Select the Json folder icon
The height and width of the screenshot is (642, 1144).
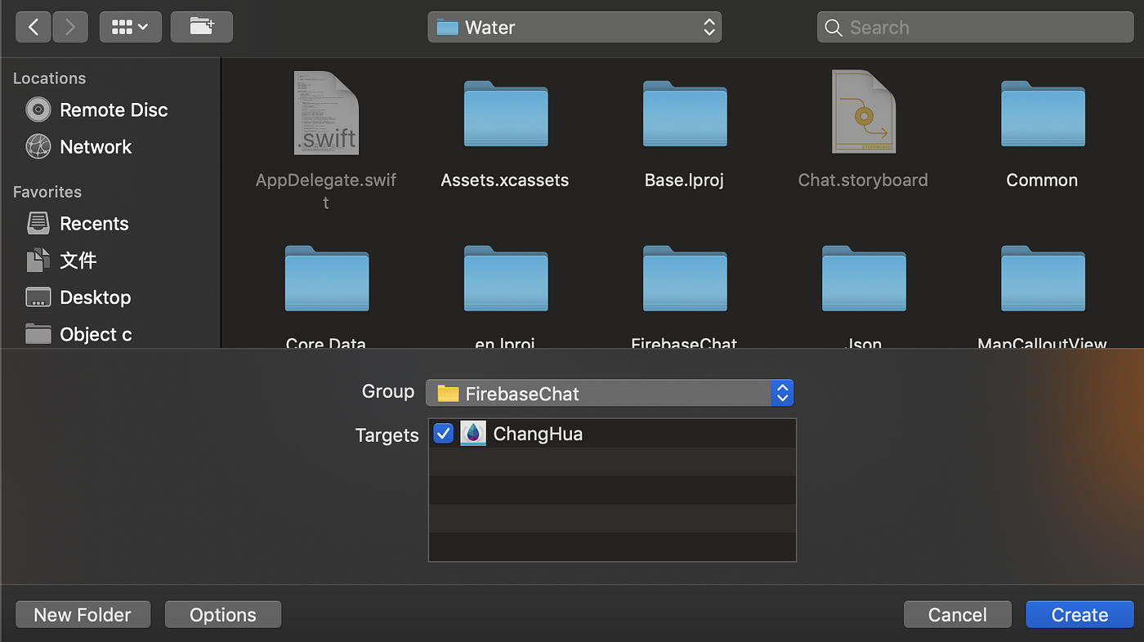tap(864, 279)
